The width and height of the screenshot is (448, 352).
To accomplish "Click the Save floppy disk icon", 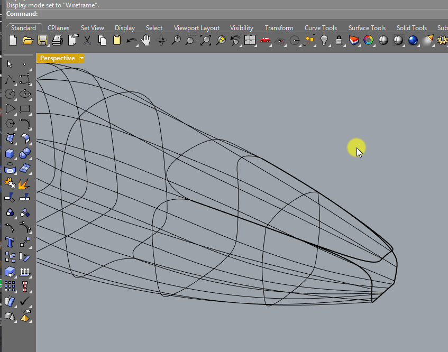I will click(43, 40).
